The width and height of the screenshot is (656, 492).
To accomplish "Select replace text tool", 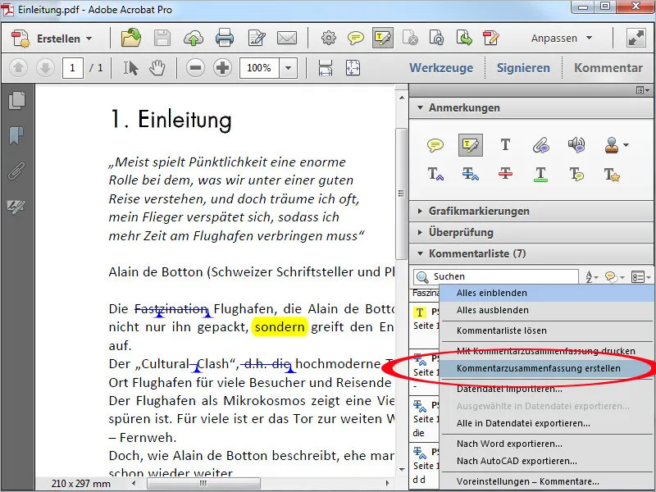I will pos(470,174).
